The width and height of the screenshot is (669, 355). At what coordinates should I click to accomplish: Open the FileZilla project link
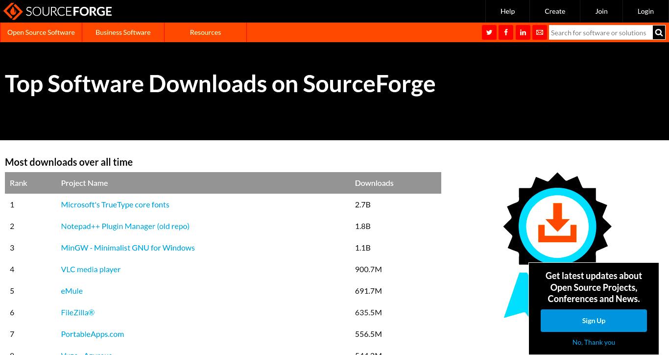click(x=78, y=312)
